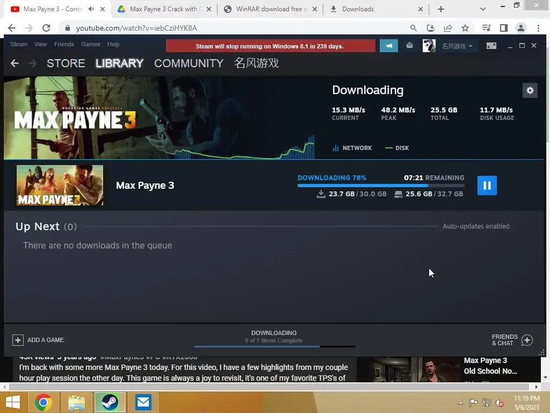Open the Chrome three-dot menu
550x413 pixels.
tap(538, 28)
